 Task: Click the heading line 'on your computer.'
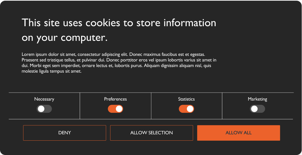coord(65,38)
